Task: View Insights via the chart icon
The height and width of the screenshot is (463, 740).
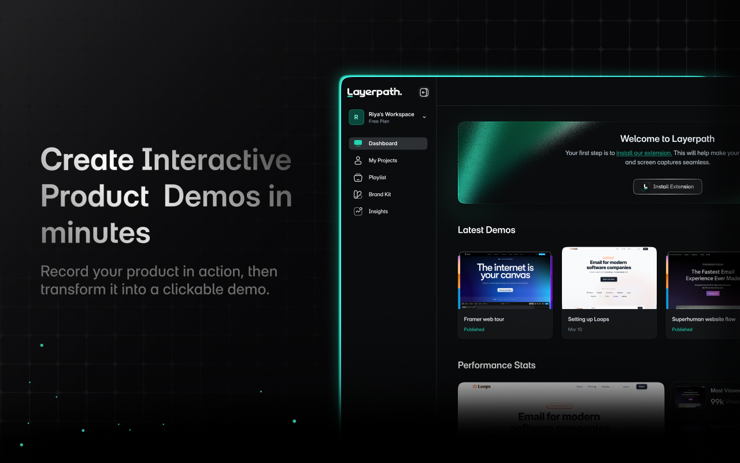Action: click(358, 211)
